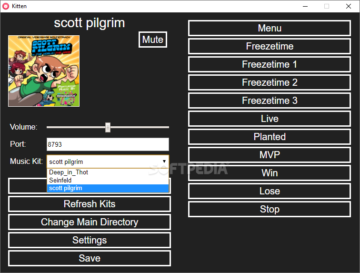The image size is (360, 273).
Task: Click inside the Port field showing 8793
Action: click(108, 144)
